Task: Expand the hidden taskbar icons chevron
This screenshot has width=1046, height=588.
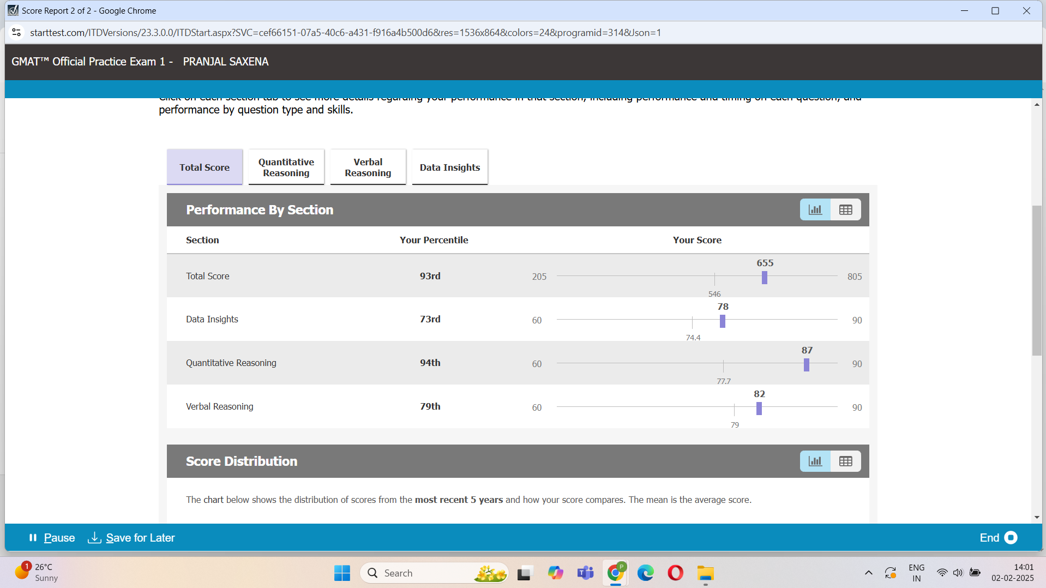Action: click(868, 573)
